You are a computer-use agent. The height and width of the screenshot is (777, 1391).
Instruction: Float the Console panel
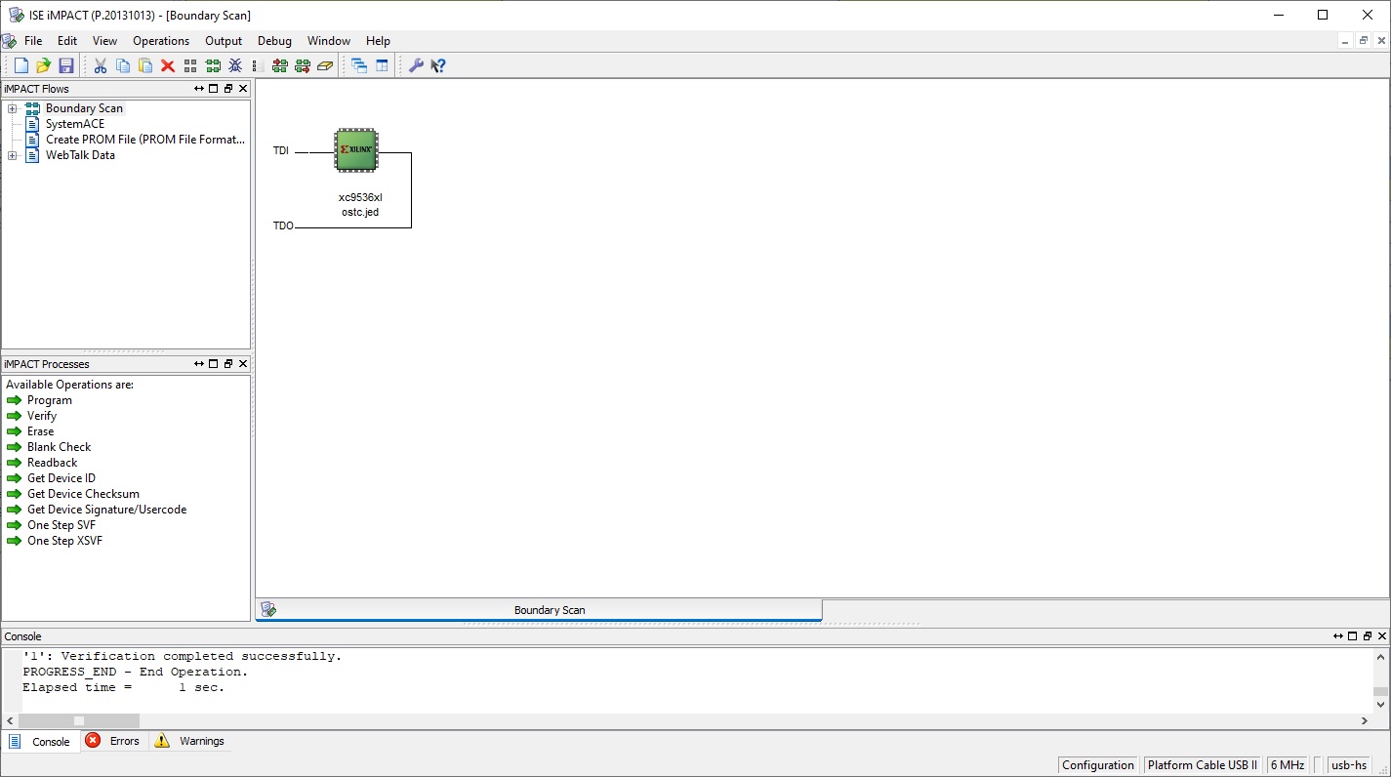[x=1368, y=636]
